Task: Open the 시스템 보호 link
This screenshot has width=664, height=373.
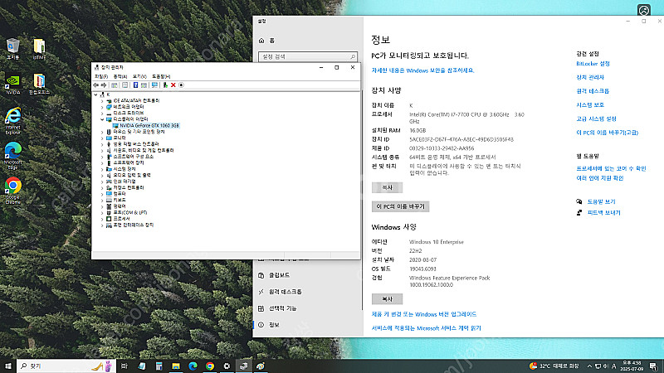Action: point(590,105)
